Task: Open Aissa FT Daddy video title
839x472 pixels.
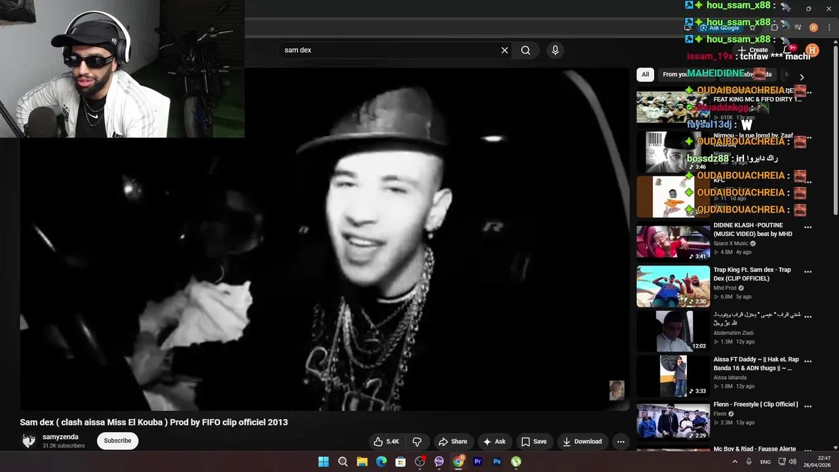Action: click(x=756, y=364)
